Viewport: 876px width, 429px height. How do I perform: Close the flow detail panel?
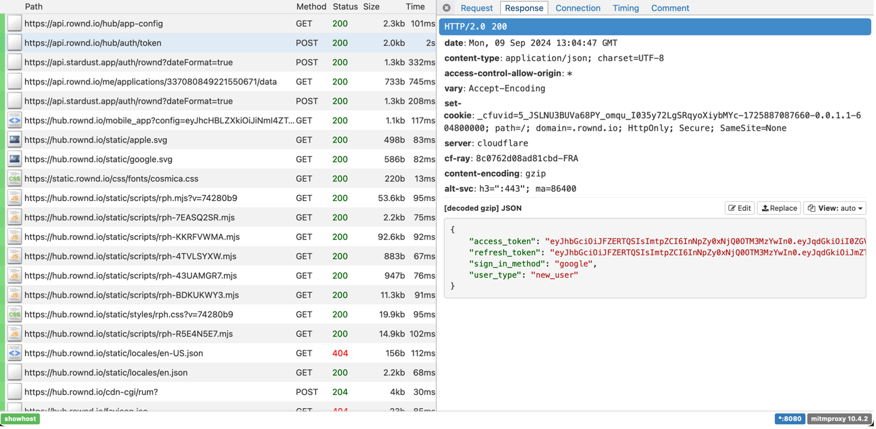click(x=446, y=8)
